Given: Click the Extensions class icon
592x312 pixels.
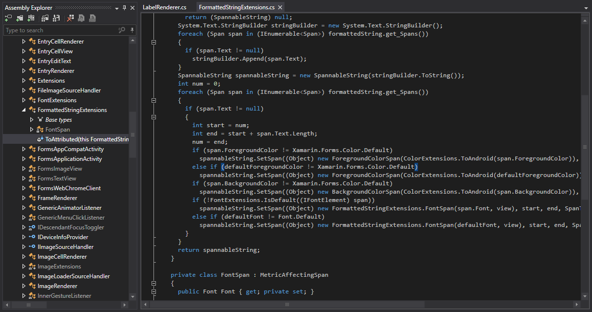Looking at the screenshot, I should point(32,81).
